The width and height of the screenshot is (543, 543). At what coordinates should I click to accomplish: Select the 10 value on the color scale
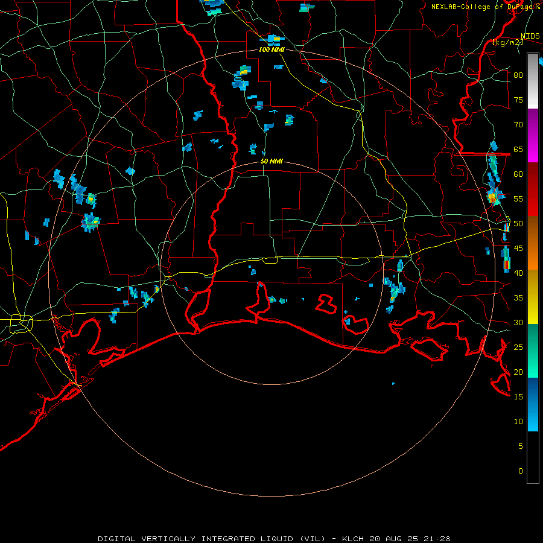click(518, 422)
